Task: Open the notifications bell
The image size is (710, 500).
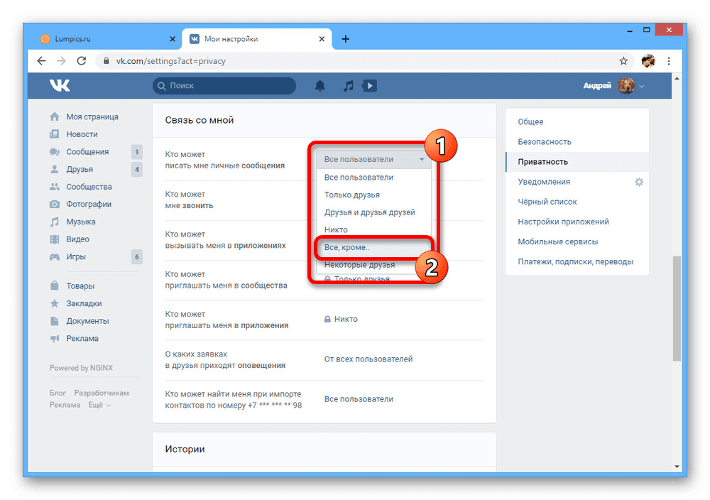Action: point(319,86)
